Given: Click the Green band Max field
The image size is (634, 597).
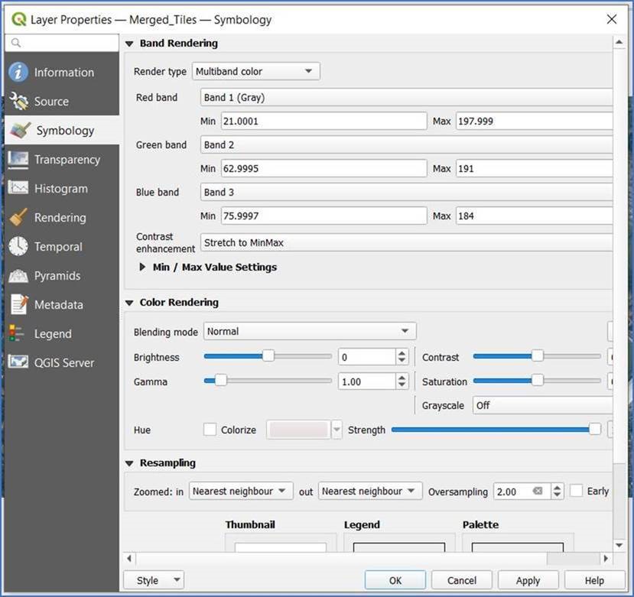Looking at the screenshot, I should click(534, 168).
